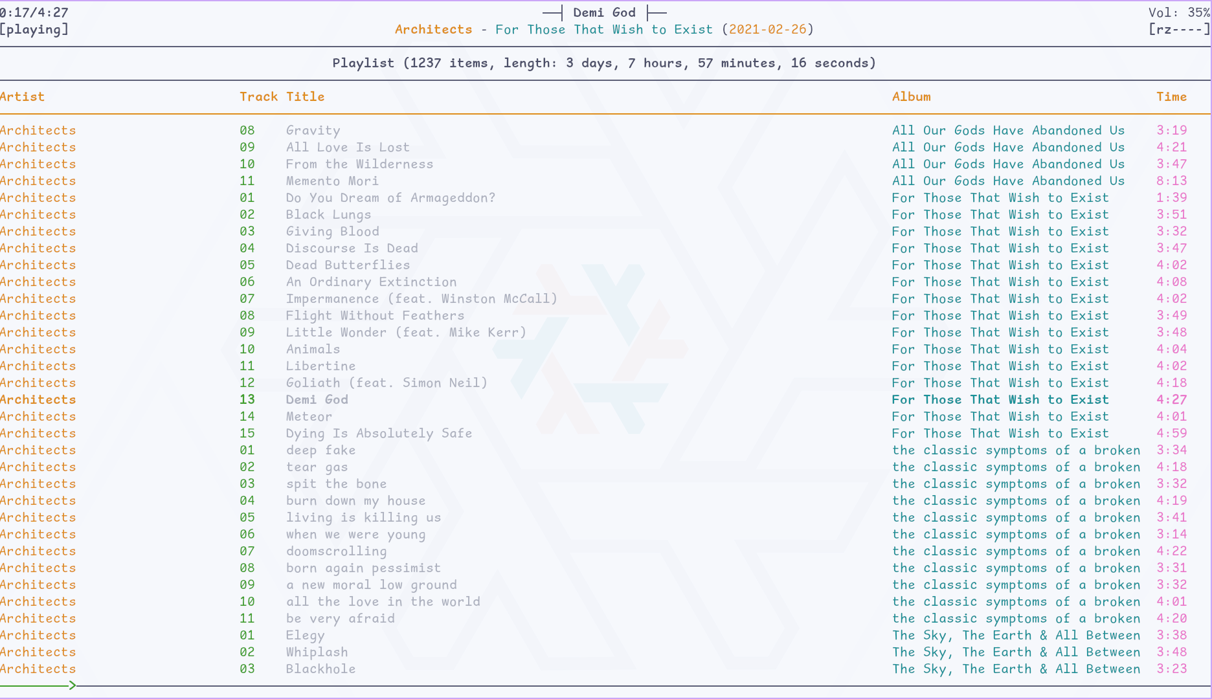Select the track Memento Mori
This screenshot has height=699, width=1212.
pyautogui.click(x=332, y=181)
